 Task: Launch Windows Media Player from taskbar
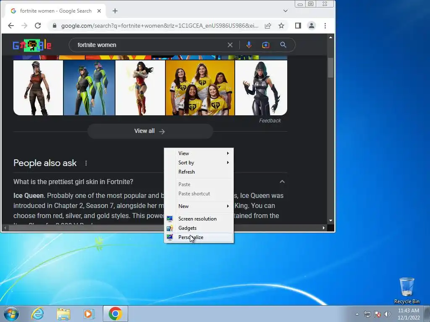tap(89, 314)
